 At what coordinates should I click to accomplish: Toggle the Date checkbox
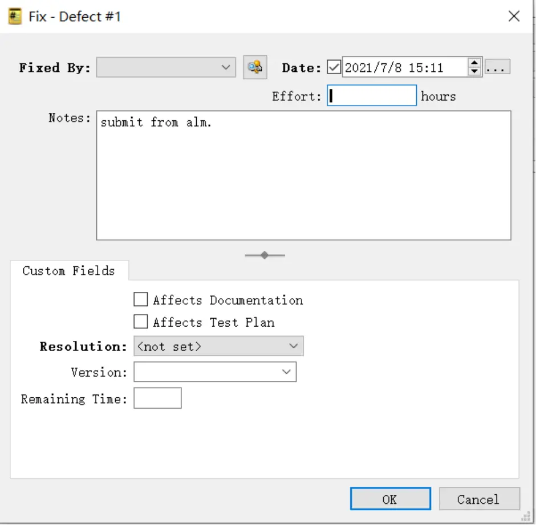334,68
